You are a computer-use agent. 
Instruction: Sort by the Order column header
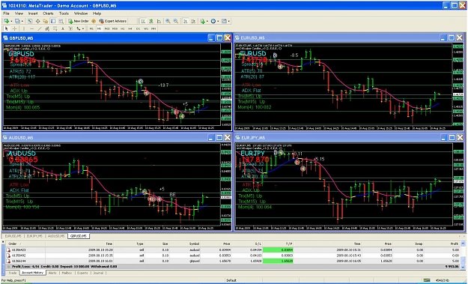13,244
